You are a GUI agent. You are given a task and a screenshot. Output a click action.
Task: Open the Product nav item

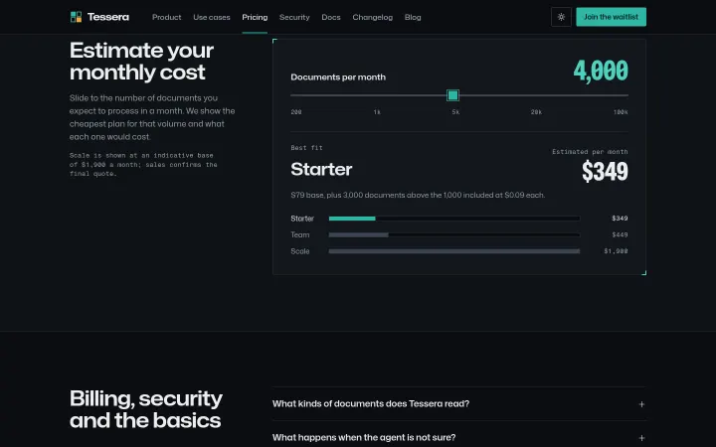click(x=167, y=17)
